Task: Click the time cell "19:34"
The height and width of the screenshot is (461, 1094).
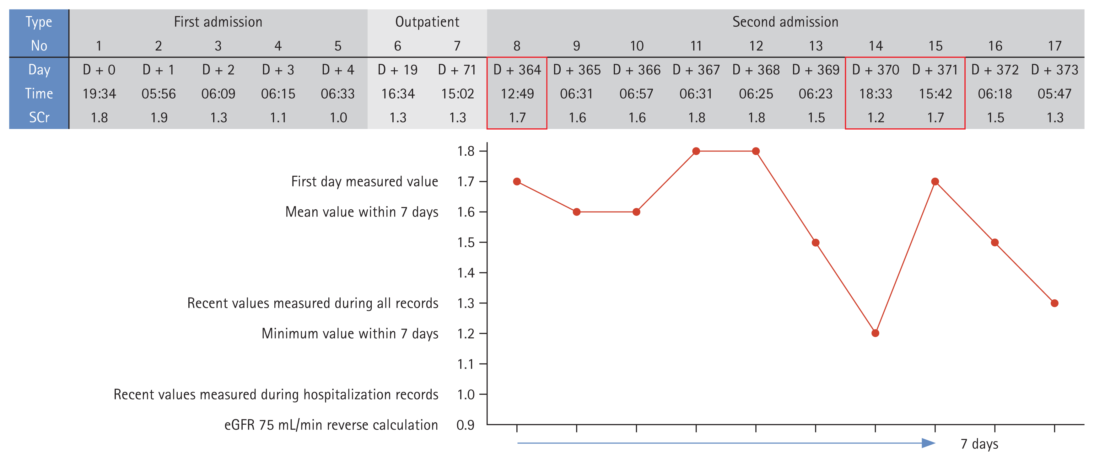Action: [99, 94]
